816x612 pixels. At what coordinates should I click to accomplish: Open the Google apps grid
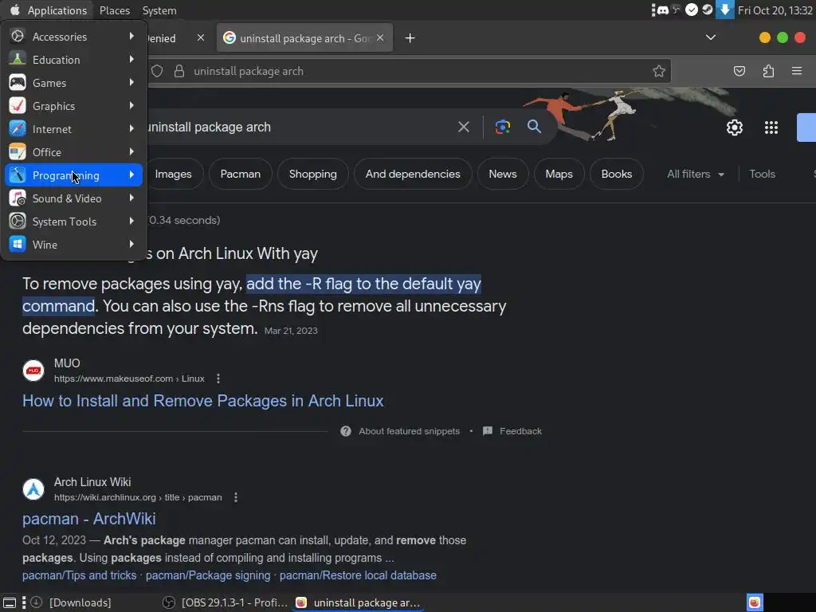[x=771, y=127]
